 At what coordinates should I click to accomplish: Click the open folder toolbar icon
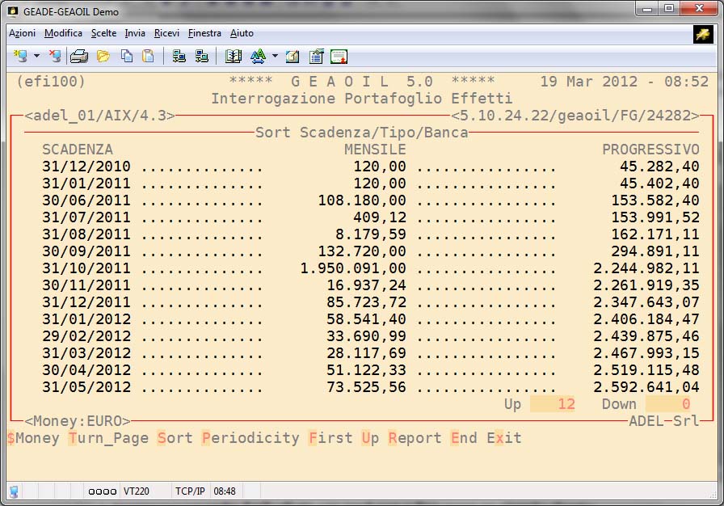pos(103,56)
